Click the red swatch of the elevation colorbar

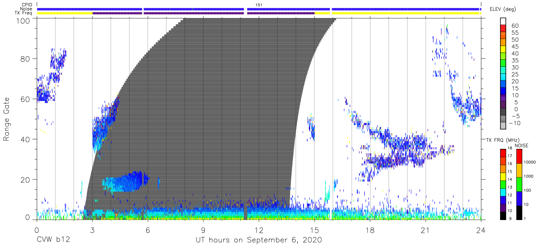pos(503,28)
